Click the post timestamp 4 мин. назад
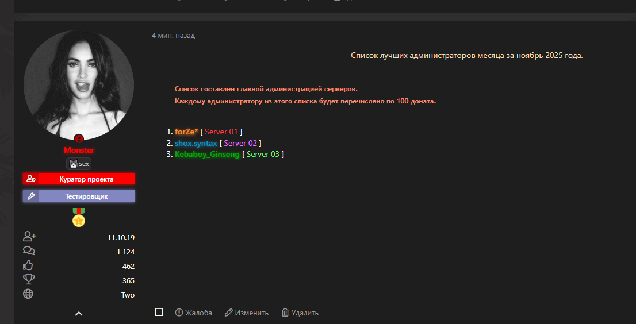The width and height of the screenshot is (636, 324). coord(173,36)
